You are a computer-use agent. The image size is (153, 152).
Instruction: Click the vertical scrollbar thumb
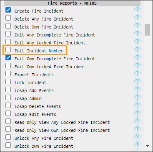click(x=147, y=30)
